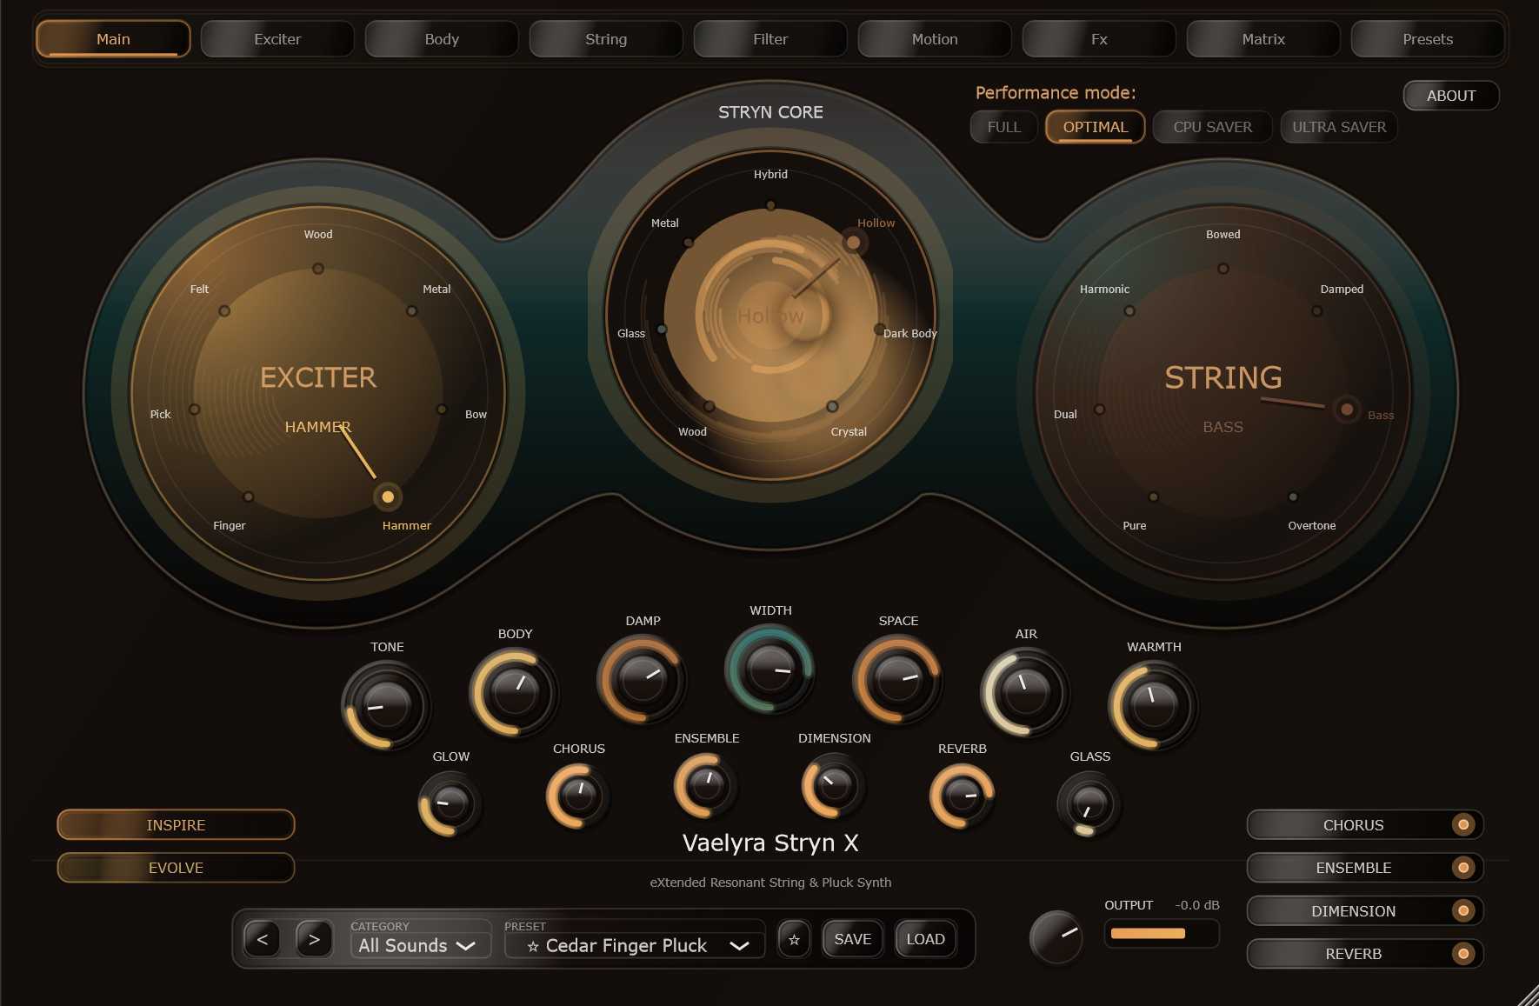This screenshot has height=1006, width=1539.
Task: Select the Glass node on Stryn Core
Action: click(x=662, y=330)
